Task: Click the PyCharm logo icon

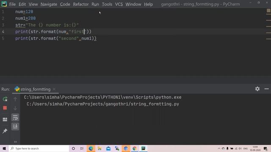Action: coord(4,4)
